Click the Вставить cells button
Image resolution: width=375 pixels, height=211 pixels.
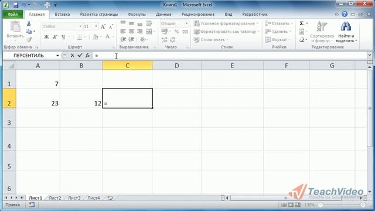(279, 23)
